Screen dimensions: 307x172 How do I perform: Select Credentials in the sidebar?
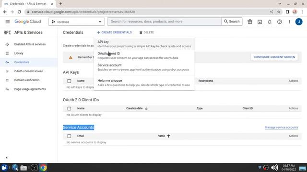pyautogui.click(x=29, y=62)
